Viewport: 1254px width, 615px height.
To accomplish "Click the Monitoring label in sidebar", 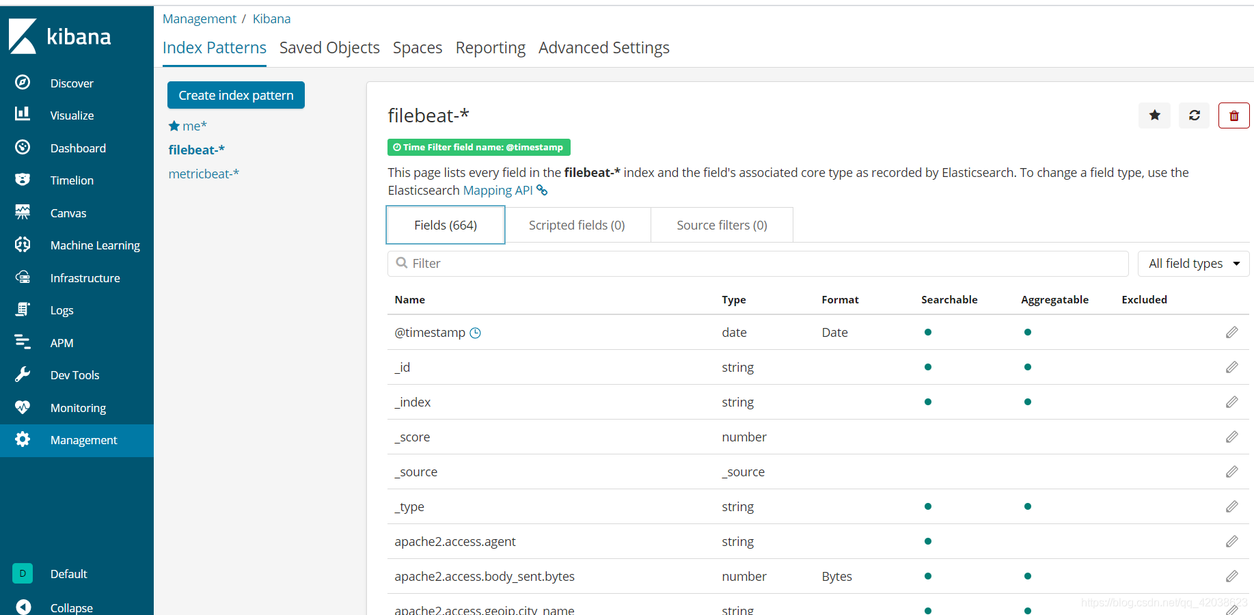I will click(x=78, y=408).
